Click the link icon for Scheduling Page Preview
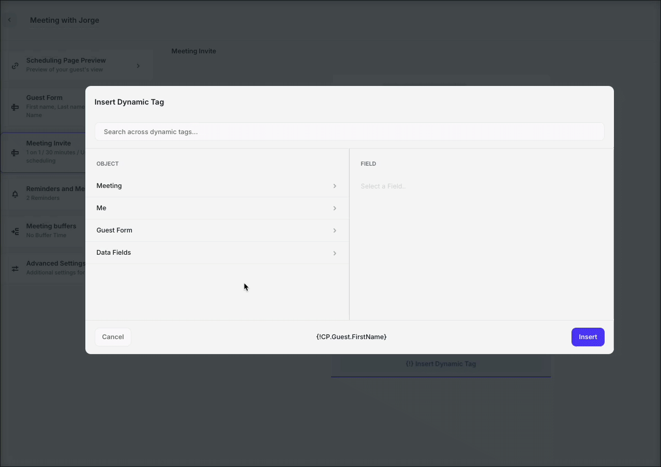Viewport: 661px width, 467px height. [x=15, y=66]
